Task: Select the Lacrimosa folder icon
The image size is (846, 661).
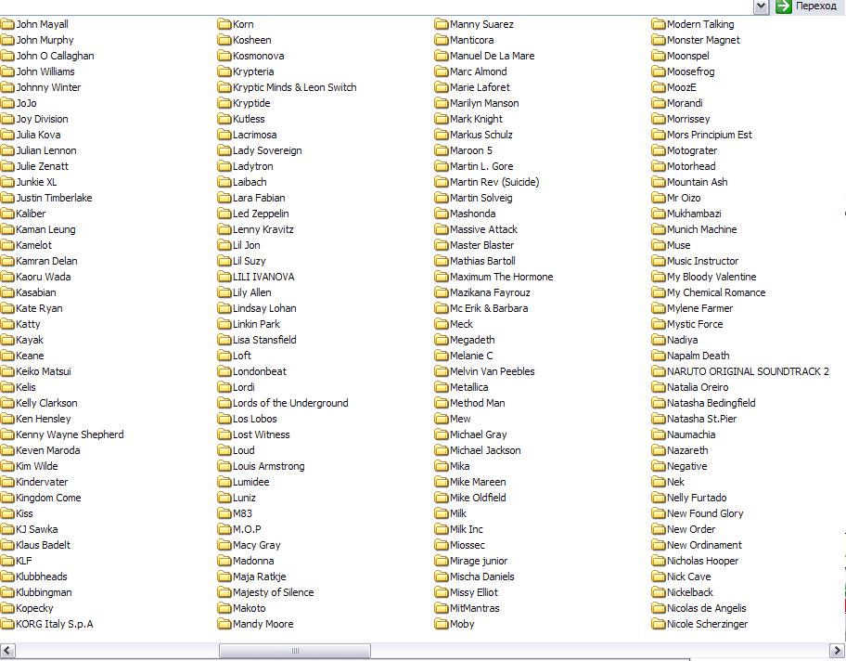Action: (224, 135)
